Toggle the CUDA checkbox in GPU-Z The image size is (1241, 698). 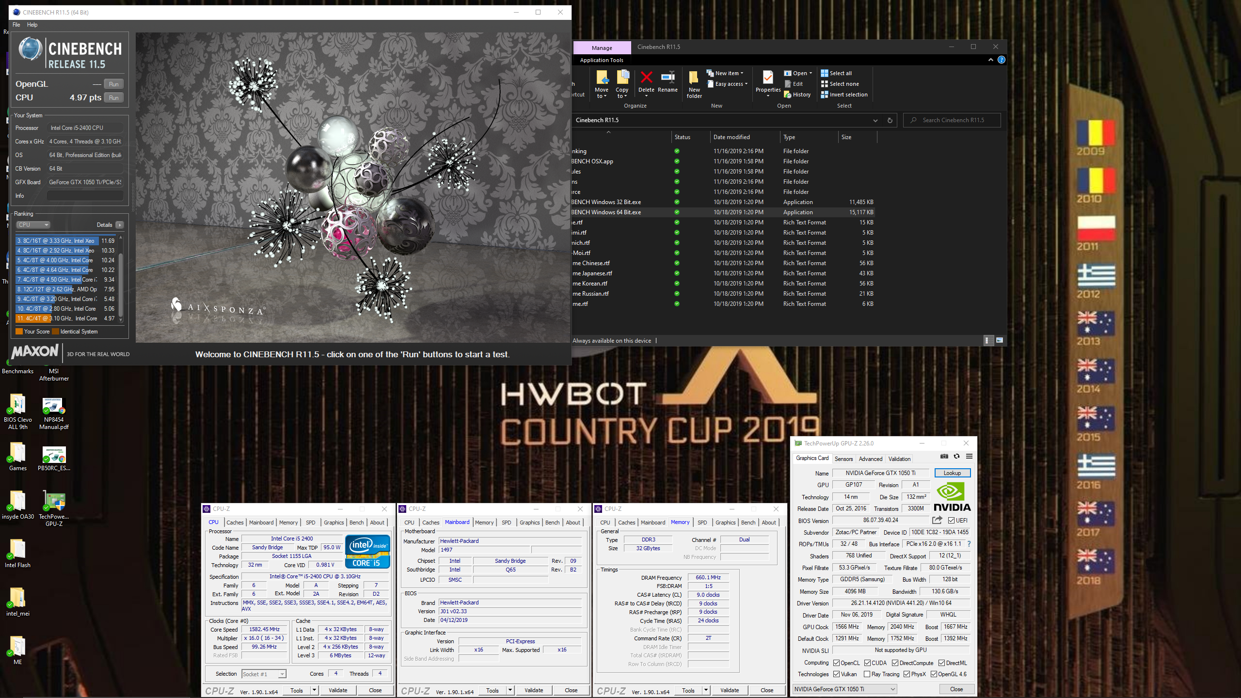coord(868,663)
